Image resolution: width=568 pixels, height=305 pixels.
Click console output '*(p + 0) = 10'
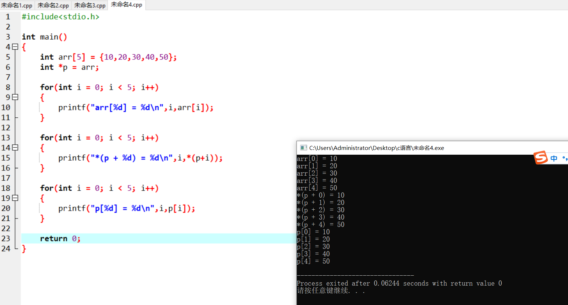(321, 195)
